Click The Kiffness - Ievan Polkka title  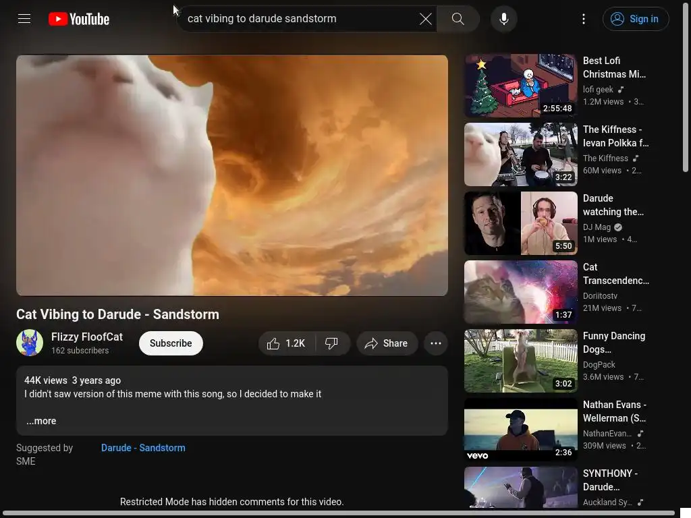615,136
